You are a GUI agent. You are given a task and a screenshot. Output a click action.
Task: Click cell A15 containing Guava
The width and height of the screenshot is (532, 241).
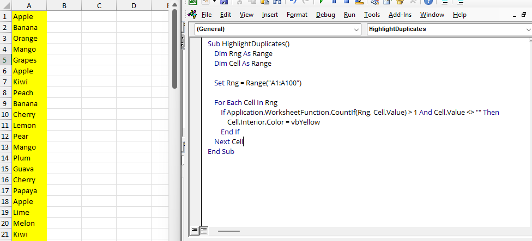[29, 169]
